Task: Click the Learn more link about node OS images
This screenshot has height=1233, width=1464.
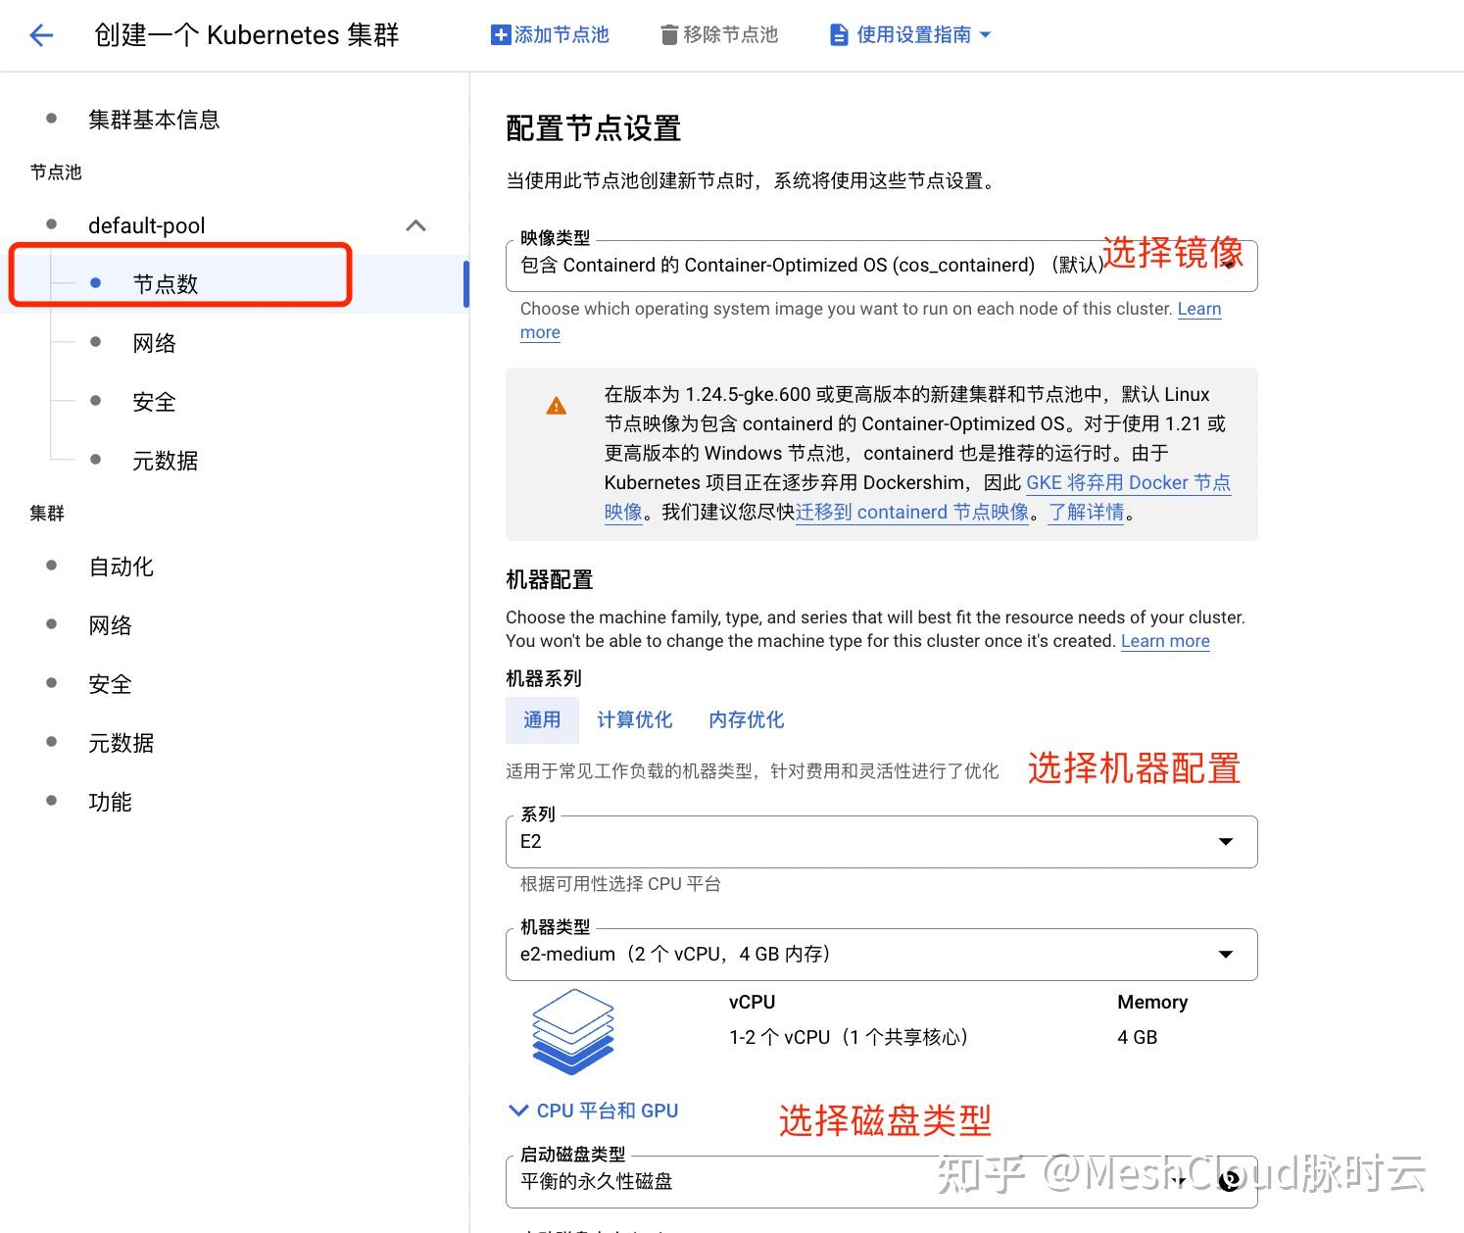Action: click(1198, 309)
